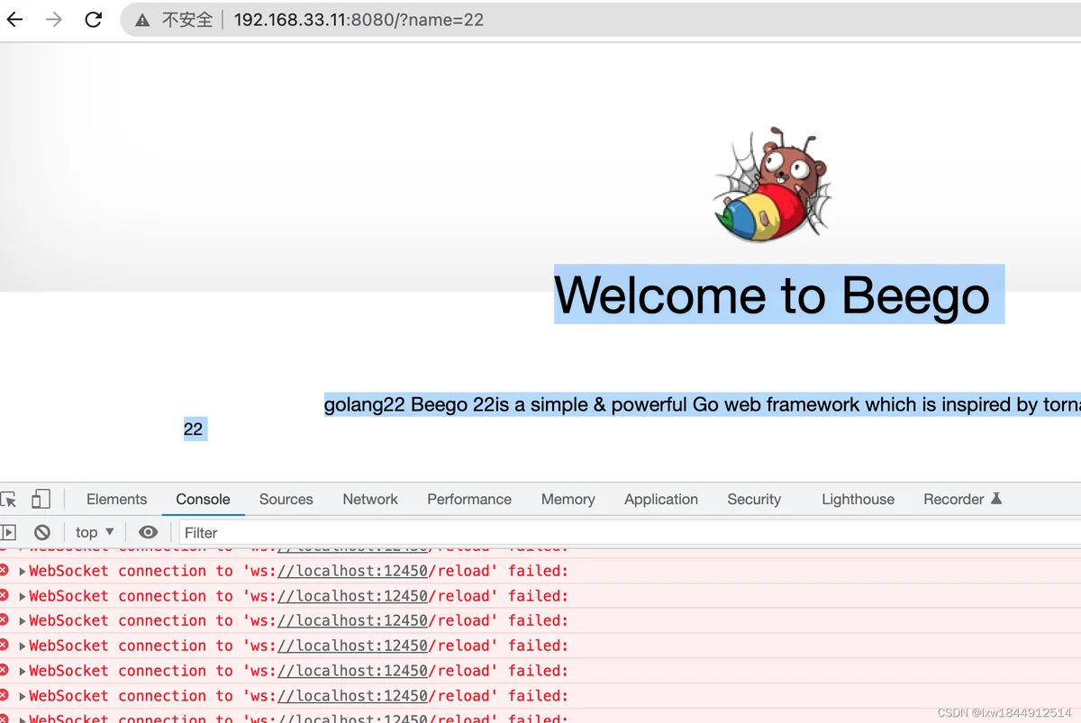Screen dimensions: 1081x723
Task: Click the standalone 22 text on page
Action: 194,429
